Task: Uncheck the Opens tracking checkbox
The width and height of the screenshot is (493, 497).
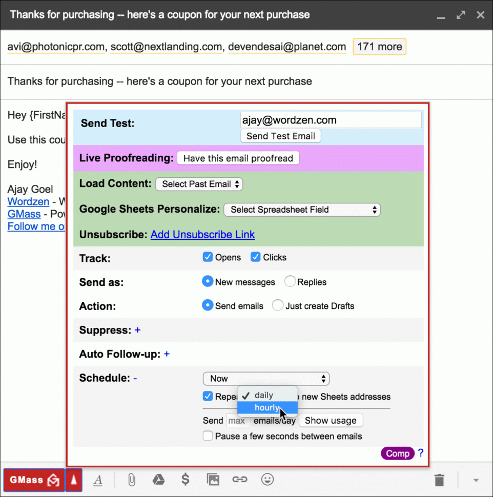Action: (x=208, y=257)
